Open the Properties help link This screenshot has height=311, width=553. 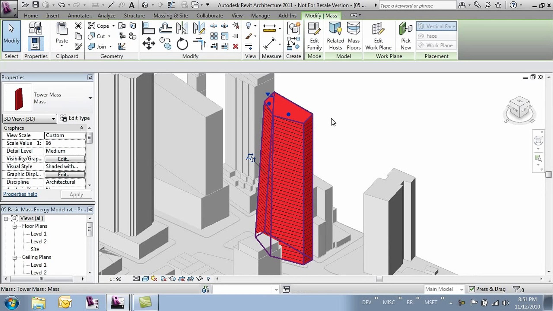(x=20, y=194)
